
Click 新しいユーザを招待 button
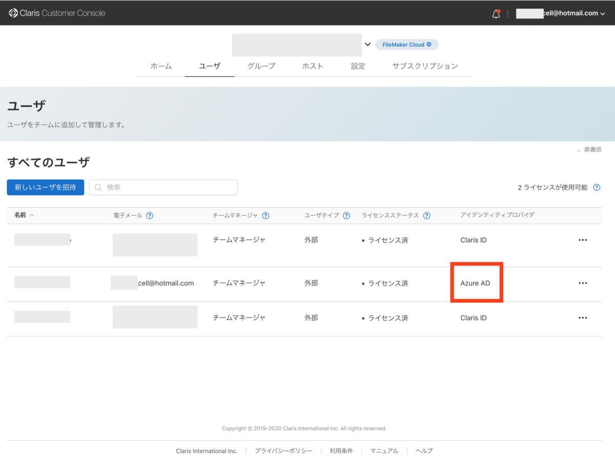tap(45, 187)
